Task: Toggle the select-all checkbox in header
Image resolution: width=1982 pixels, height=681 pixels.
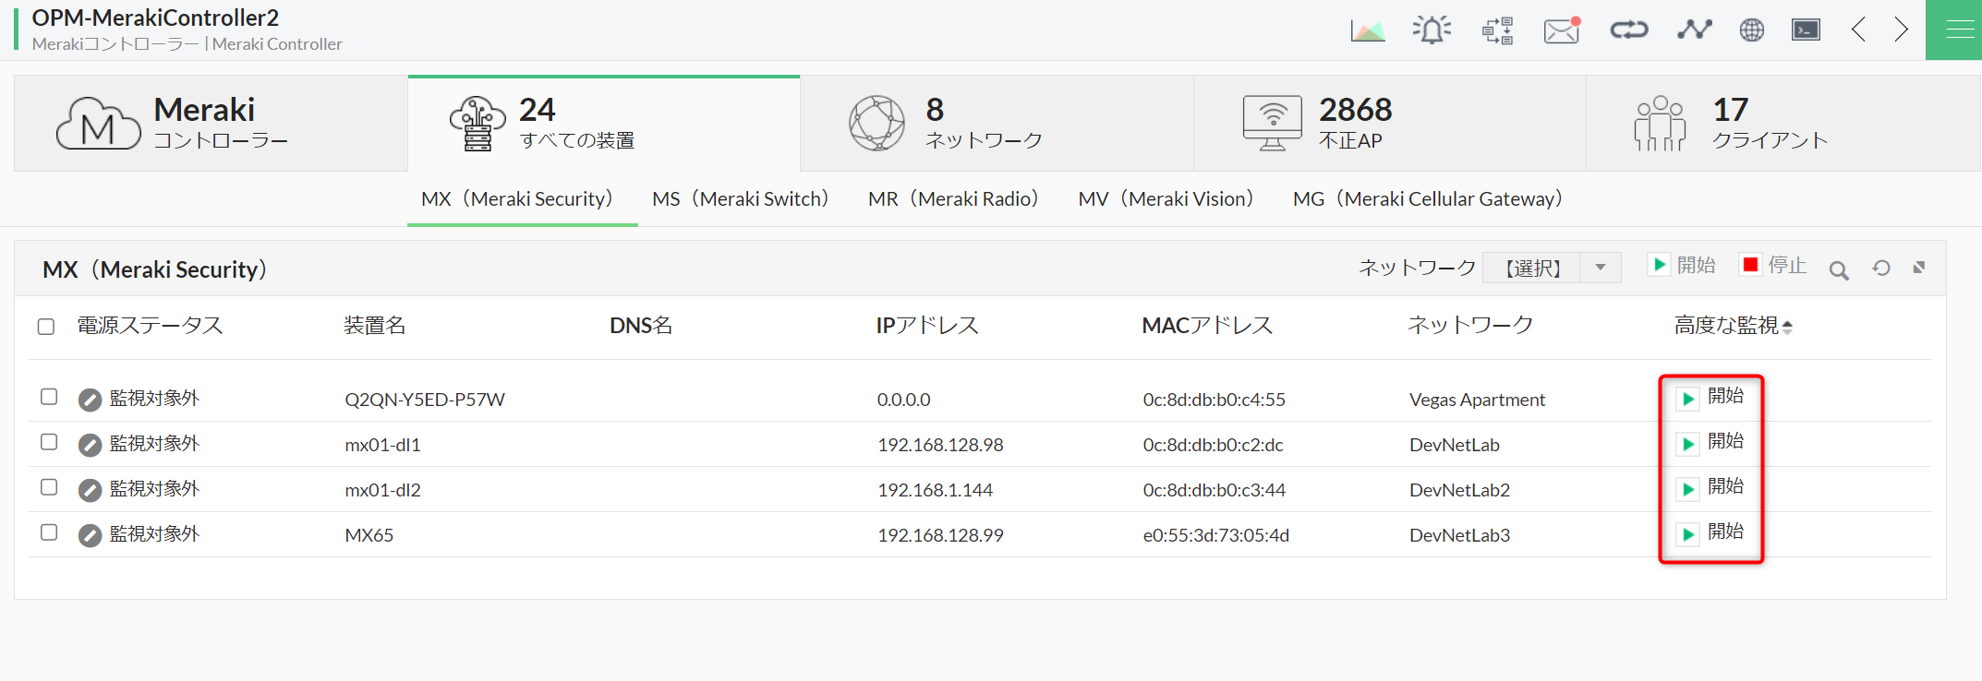Action: click(46, 327)
